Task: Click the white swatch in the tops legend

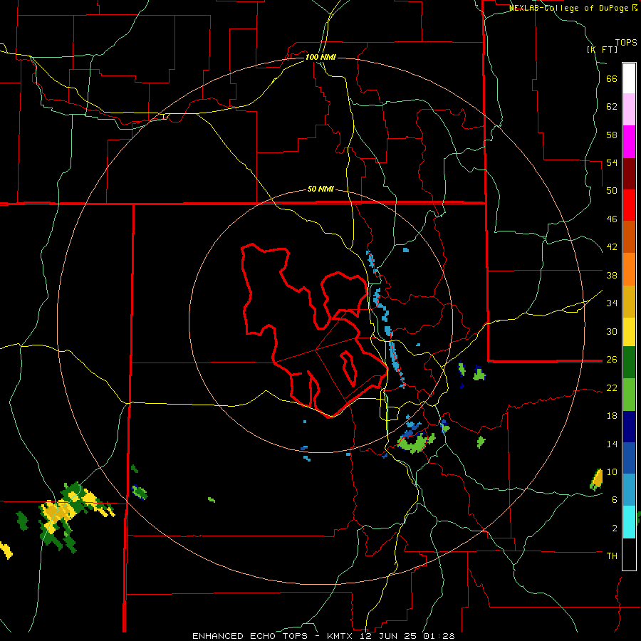Action: click(629, 78)
